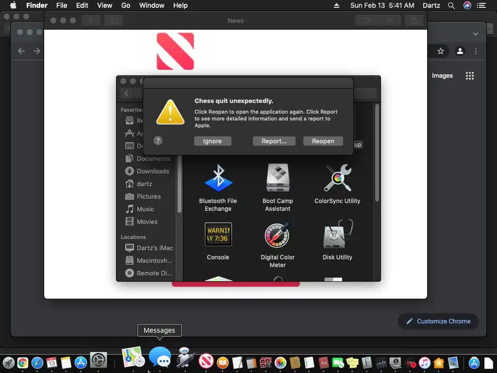Open the Home app from the Dock

pyautogui.click(x=439, y=362)
